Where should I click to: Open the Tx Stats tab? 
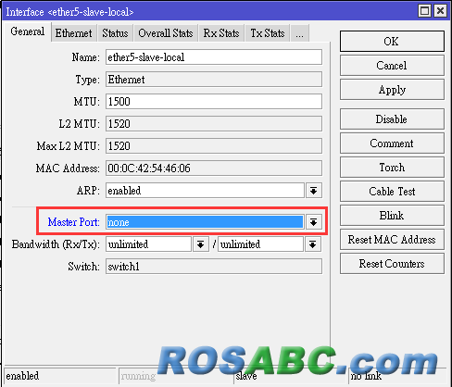pyautogui.click(x=268, y=33)
